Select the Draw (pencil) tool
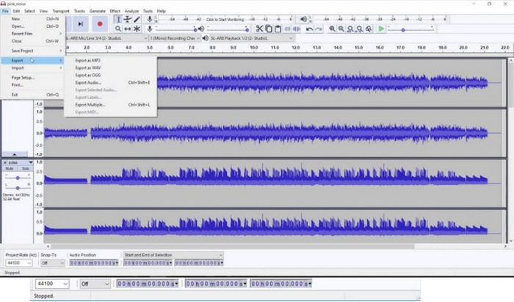The width and height of the screenshot is (514, 302). pyautogui.click(x=137, y=19)
